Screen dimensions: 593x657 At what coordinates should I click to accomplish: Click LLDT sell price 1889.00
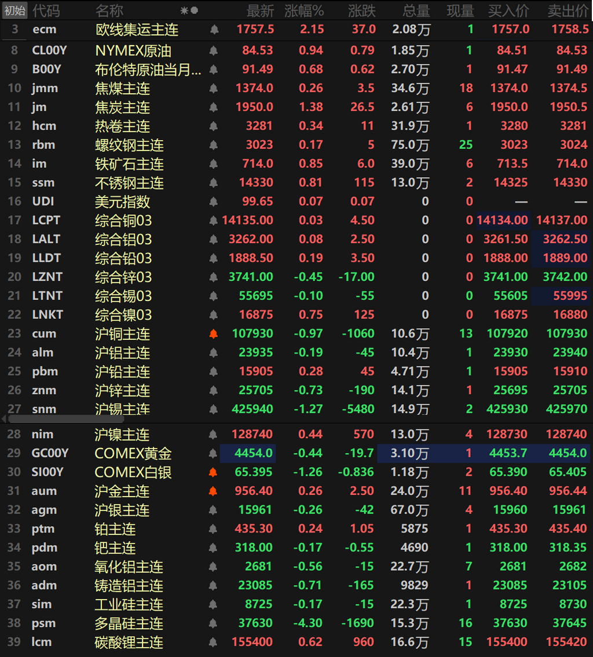coord(565,258)
